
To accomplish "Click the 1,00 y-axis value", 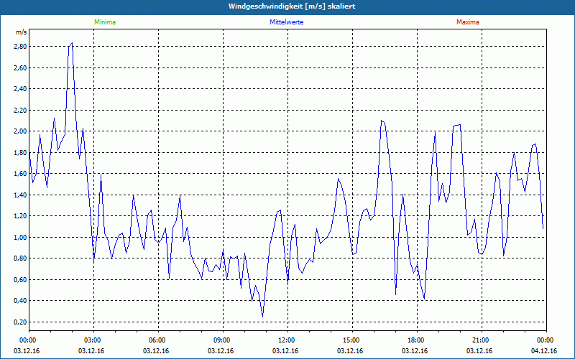I will (x=21, y=238).
